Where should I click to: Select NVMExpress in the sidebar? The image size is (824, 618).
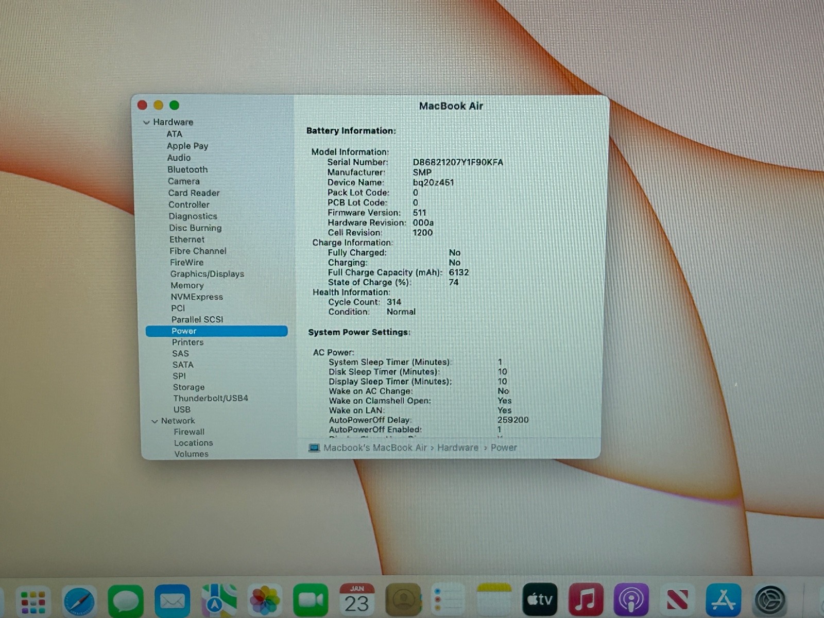tap(197, 297)
